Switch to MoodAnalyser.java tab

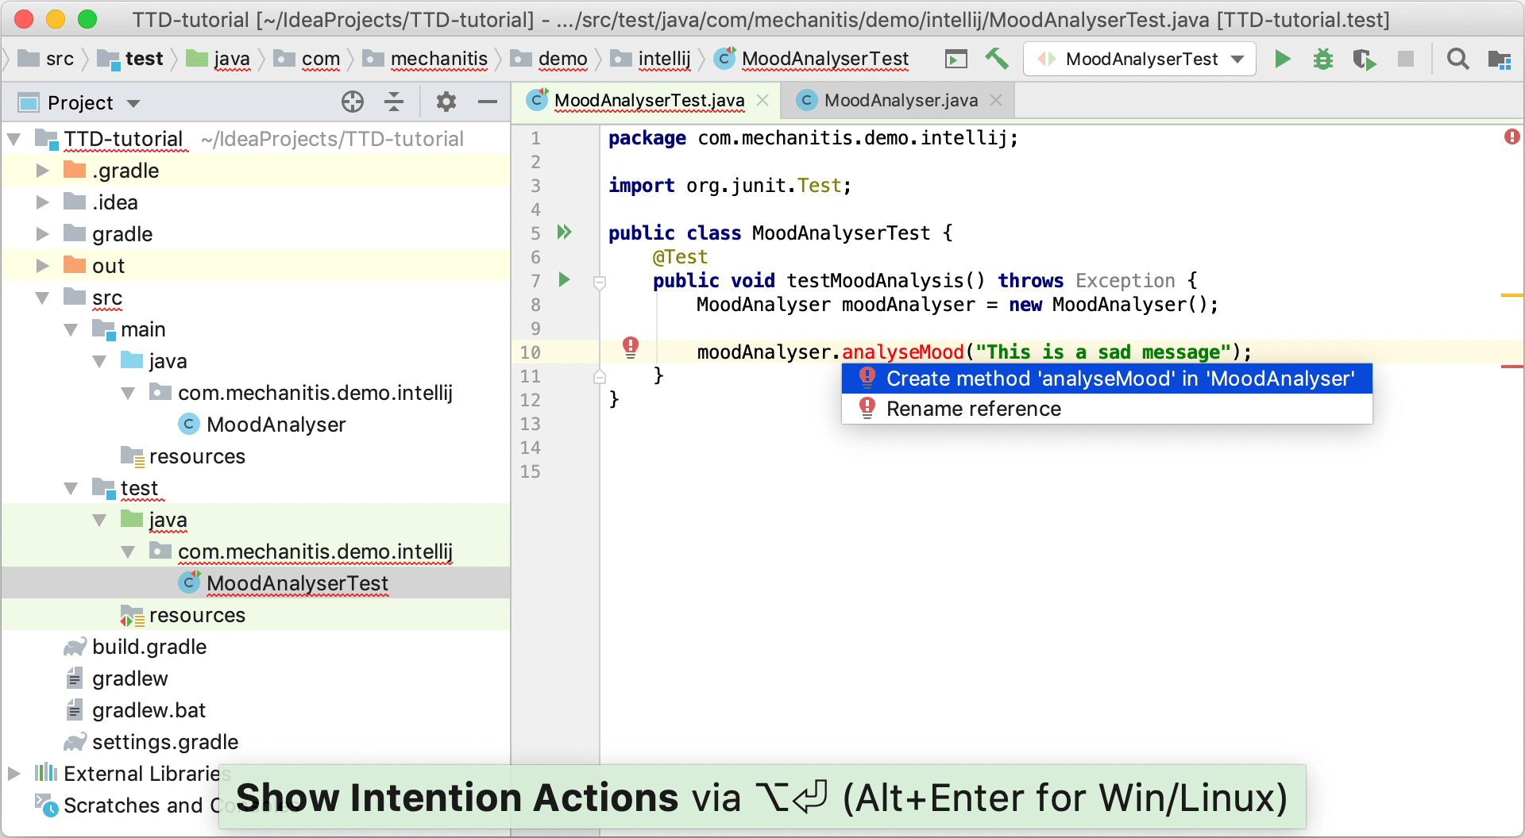pos(900,100)
